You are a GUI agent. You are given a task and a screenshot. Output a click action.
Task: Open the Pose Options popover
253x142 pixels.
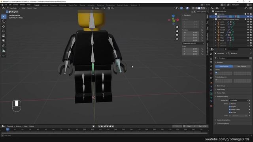[202, 11]
